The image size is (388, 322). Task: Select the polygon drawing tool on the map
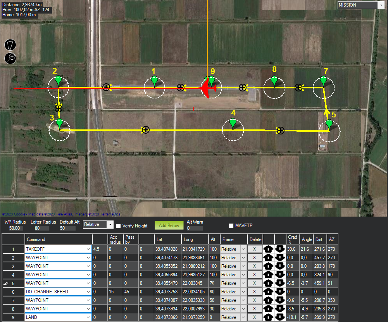[x=10, y=45]
